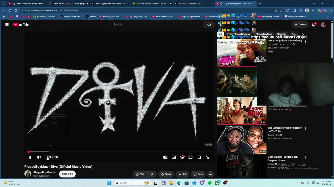Open the Thong Song video thumbnail
334x187 pixels.
pos(242,111)
